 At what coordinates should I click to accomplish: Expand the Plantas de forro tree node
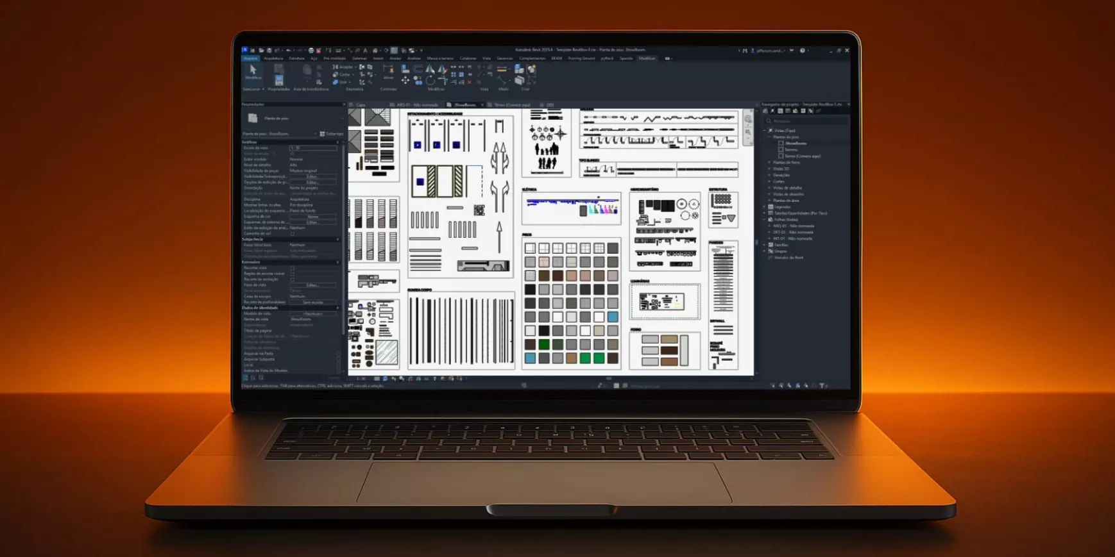coord(769,162)
